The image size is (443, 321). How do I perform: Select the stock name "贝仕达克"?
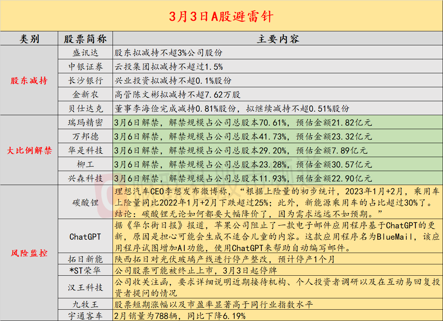point(85,108)
